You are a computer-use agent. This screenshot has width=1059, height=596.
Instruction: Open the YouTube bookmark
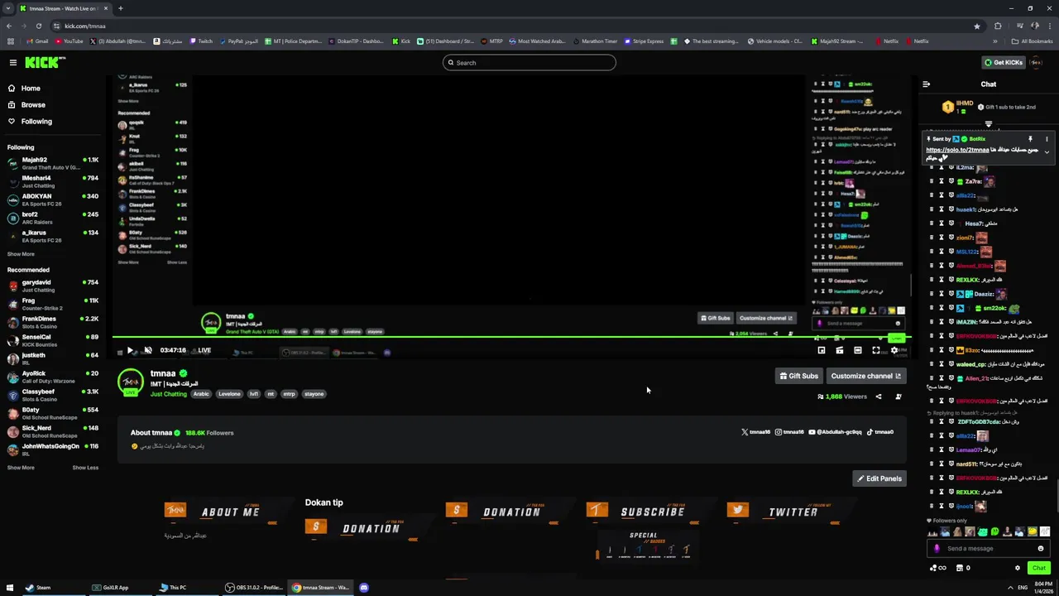(69, 41)
